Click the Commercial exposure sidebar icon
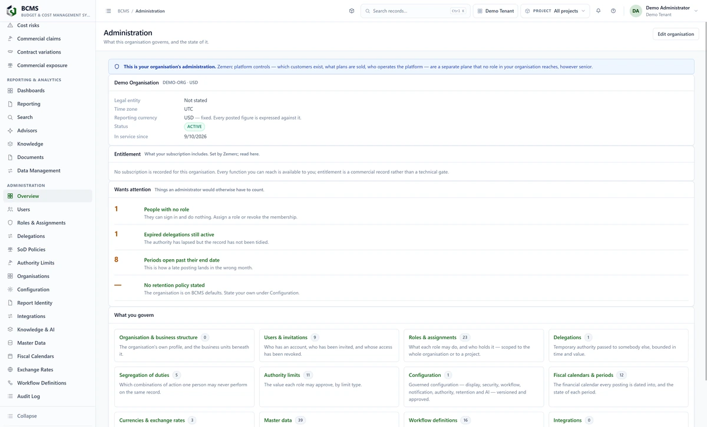Viewport: 707px width, 427px height. (11, 65)
